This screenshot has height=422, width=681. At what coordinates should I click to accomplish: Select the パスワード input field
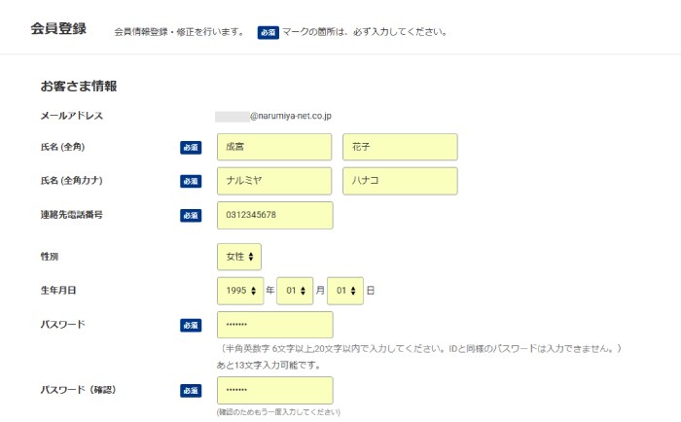click(275, 325)
